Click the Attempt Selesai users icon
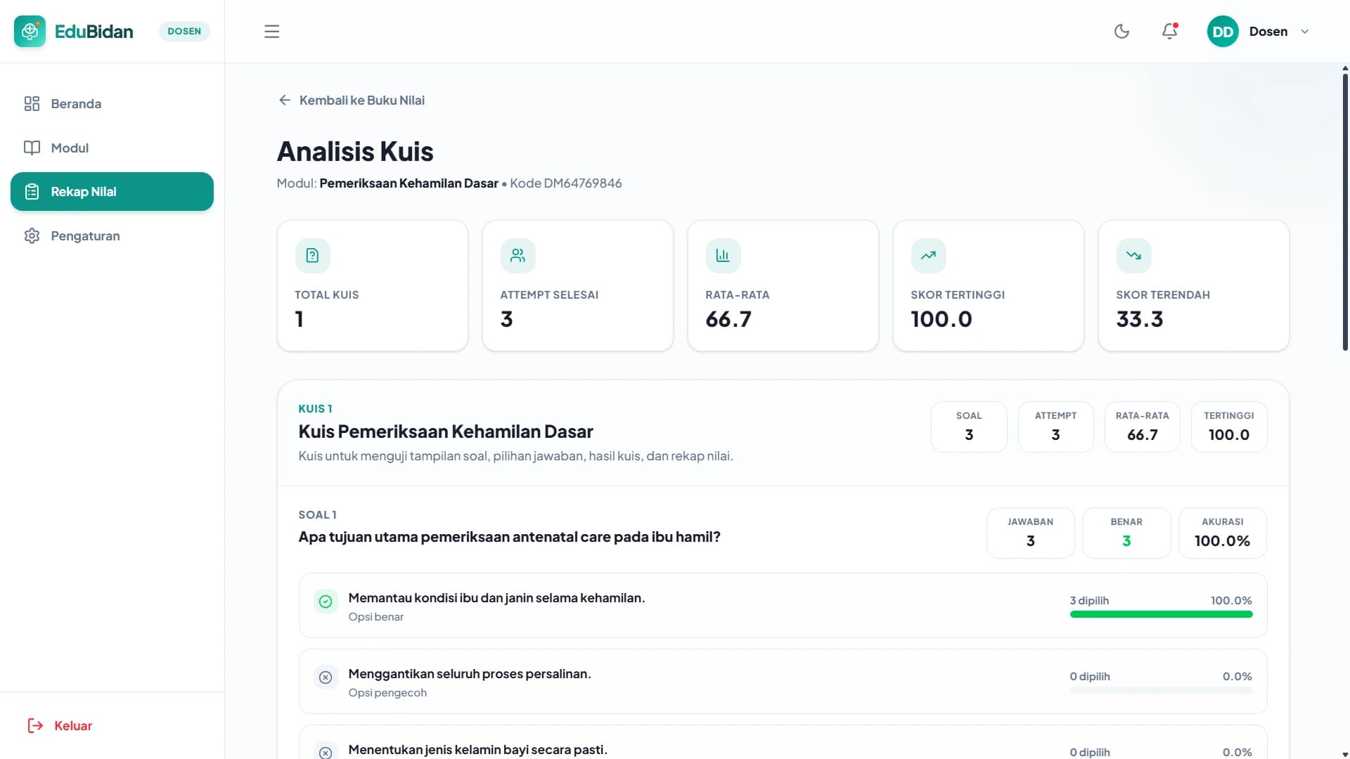 tap(517, 256)
